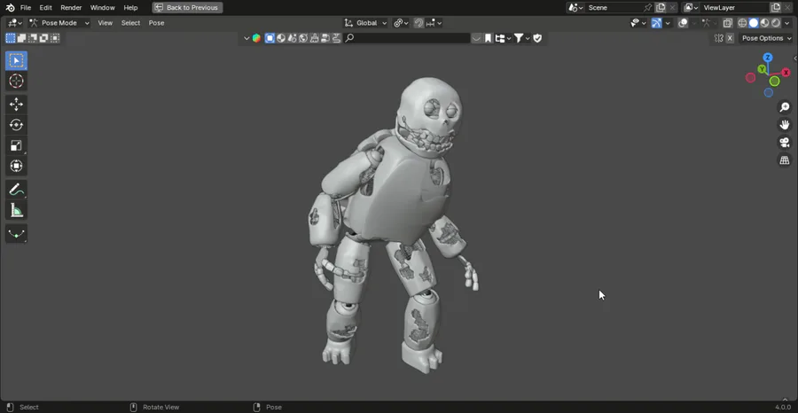Viewport: 798px width, 413px height.
Task: Switch to wireframe viewport shading
Action: coord(742,23)
